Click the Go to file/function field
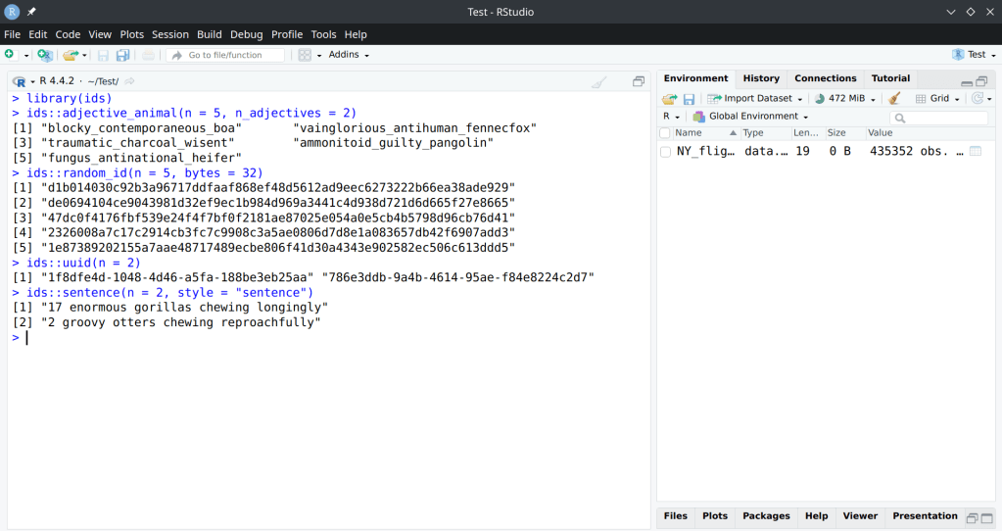 pyautogui.click(x=225, y=55)
